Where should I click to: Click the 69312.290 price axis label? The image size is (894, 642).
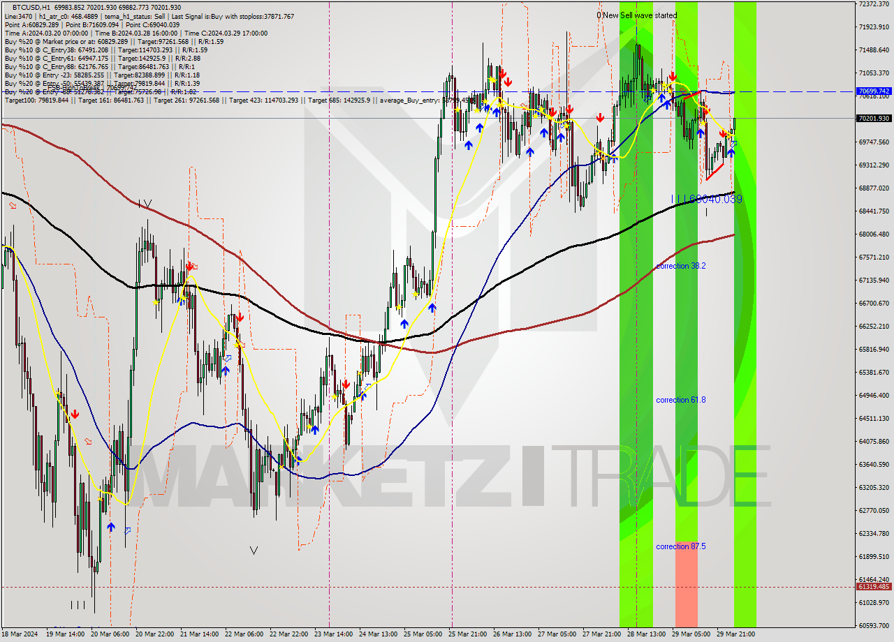pos(874,165)
